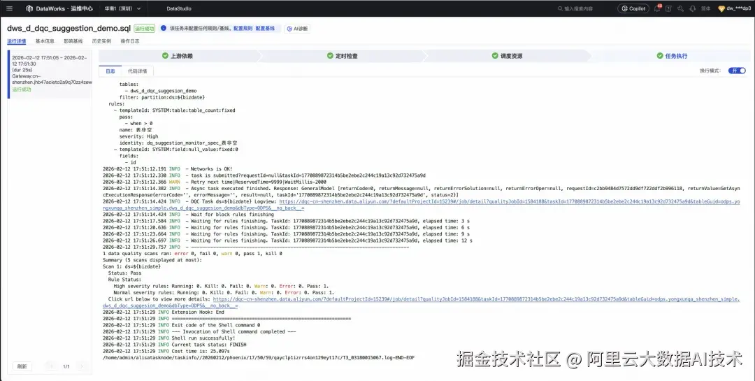Viewport: 755px width, 381px height.
Task: Click the wrench settings icon
Action: (x=680, y=8)
